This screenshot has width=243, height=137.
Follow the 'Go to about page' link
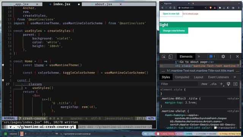(190, 14)
